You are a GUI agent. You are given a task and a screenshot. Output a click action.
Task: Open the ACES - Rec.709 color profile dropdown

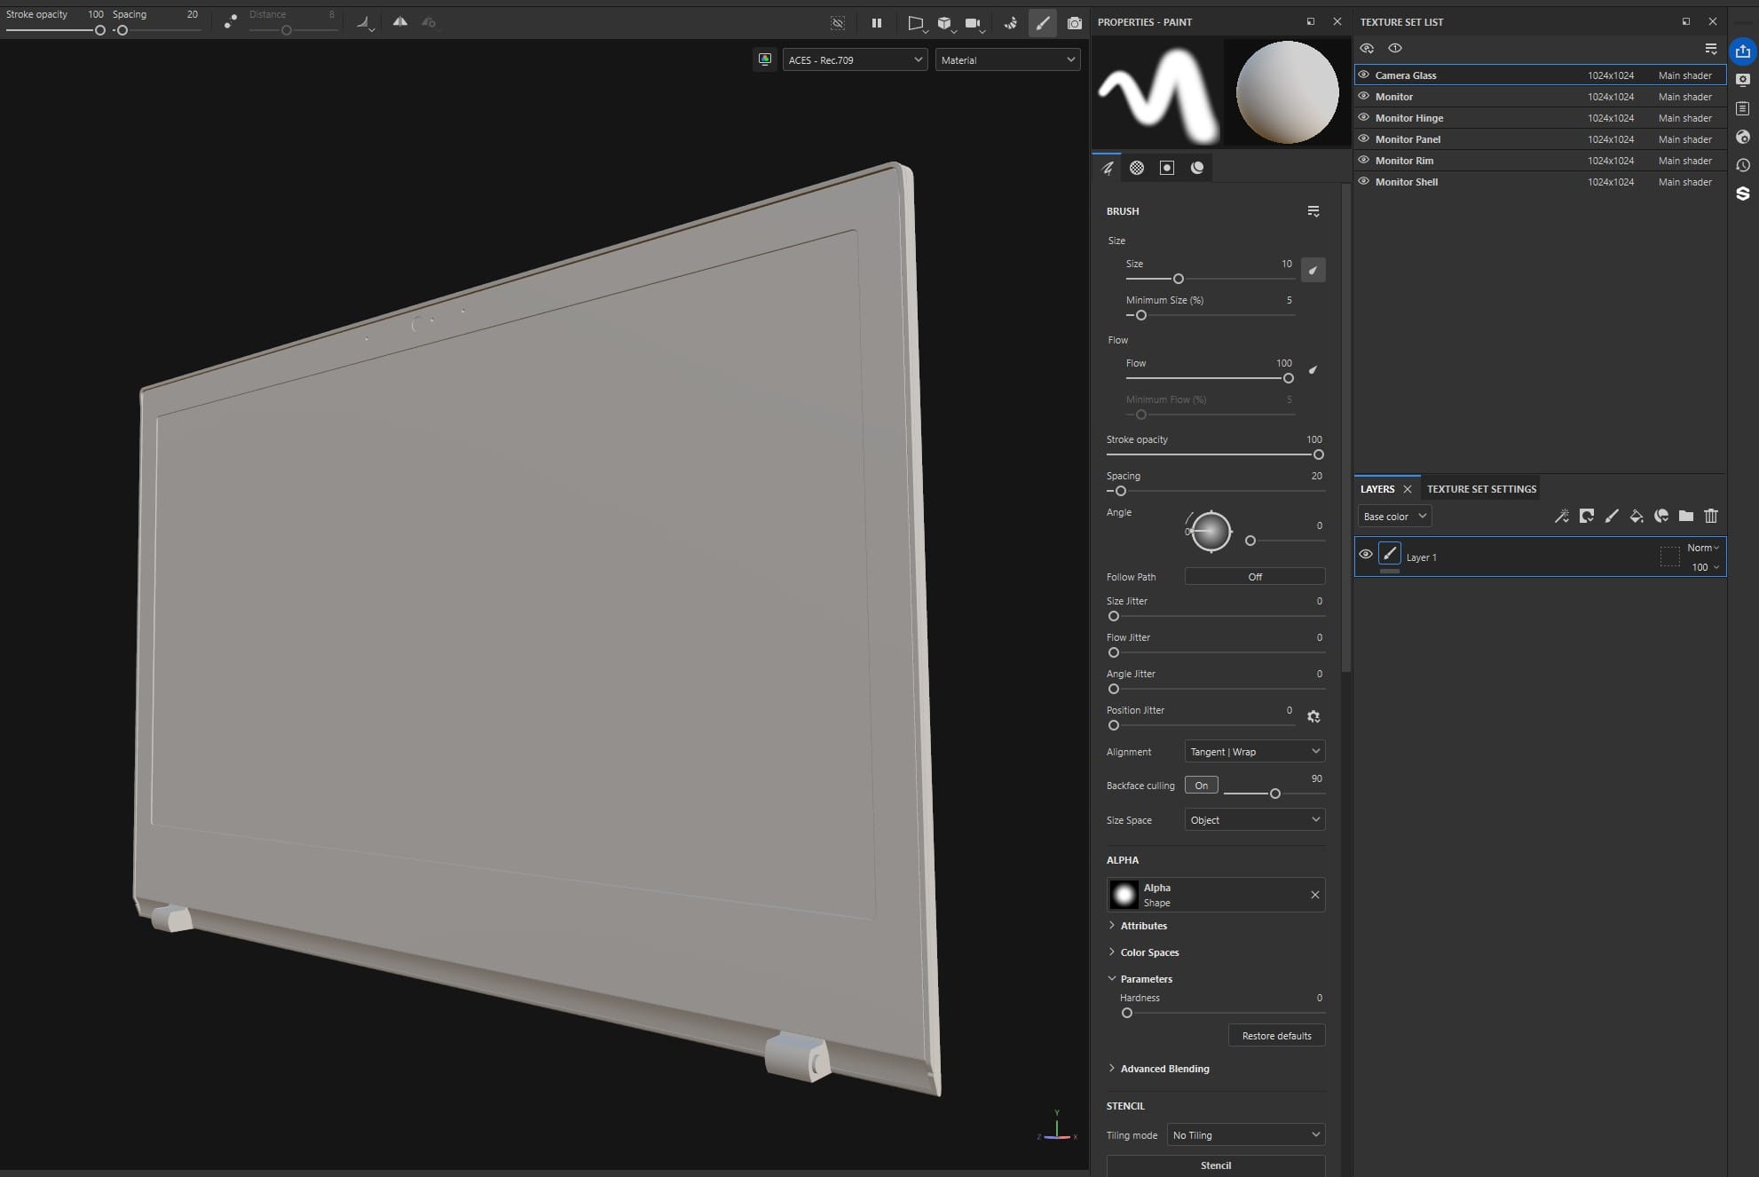(855, 59)
